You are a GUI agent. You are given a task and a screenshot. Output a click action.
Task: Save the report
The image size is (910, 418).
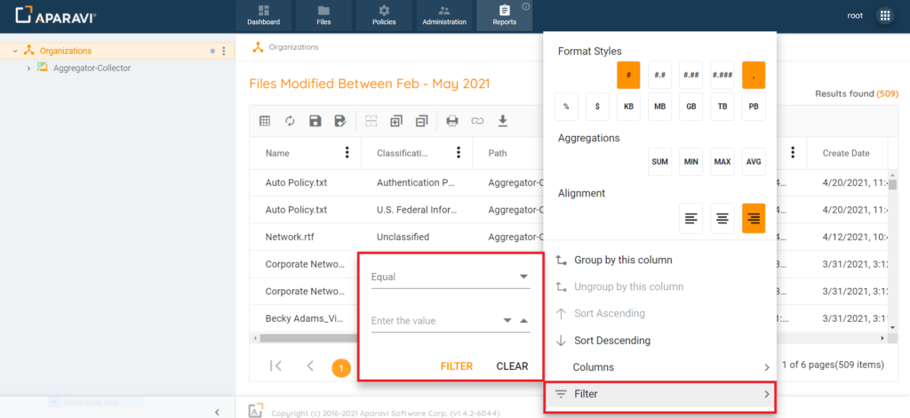pyautogui.click(x=315, y=121)
